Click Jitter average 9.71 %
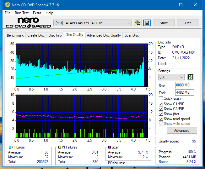Screen dimensions: 205x169 [x=143, y=152]
